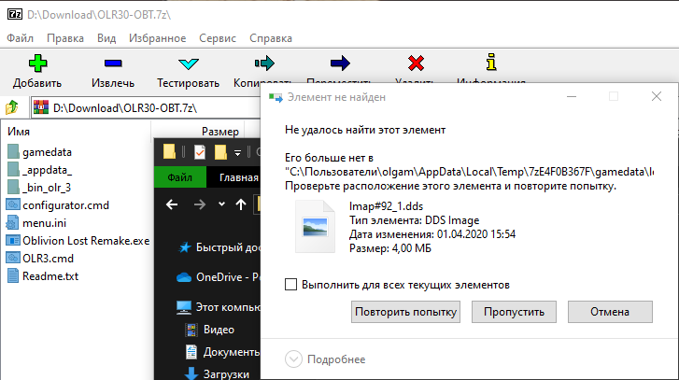679x380 pixels.
Task: Select the _bin_olr_3 folder
Action: pos(39,188)
